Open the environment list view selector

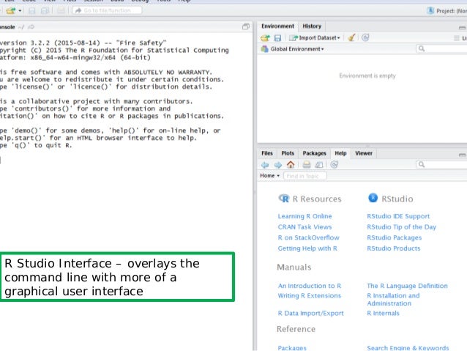point(460,38)
